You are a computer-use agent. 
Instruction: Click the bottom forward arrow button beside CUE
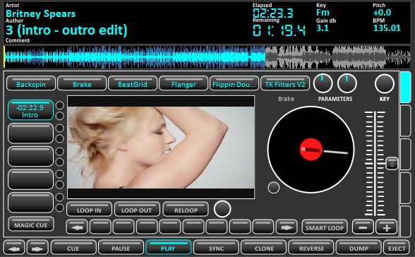pyautogui.click(x=37, y=248)
